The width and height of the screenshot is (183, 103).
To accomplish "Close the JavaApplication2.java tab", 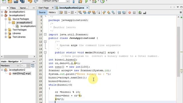I will [x=87, y=8].
